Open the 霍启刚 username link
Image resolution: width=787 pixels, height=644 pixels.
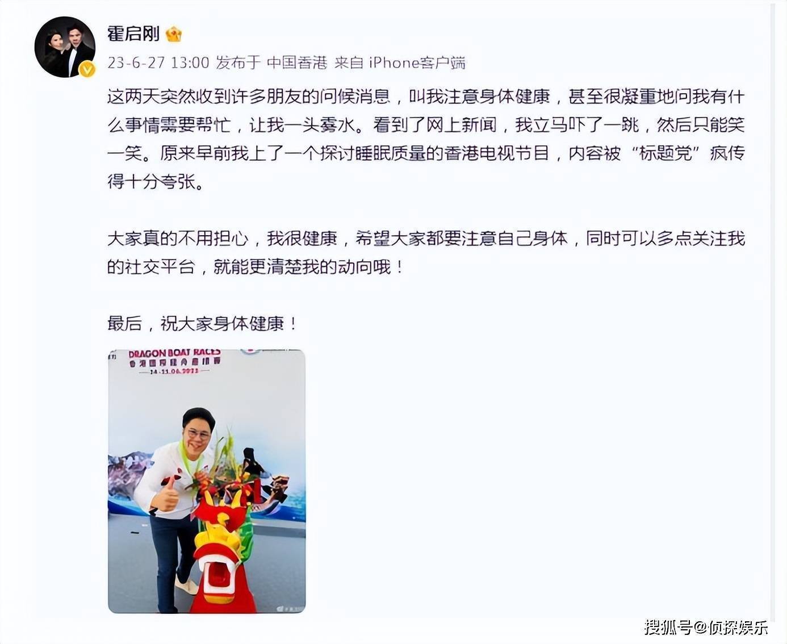click(133, 34)
